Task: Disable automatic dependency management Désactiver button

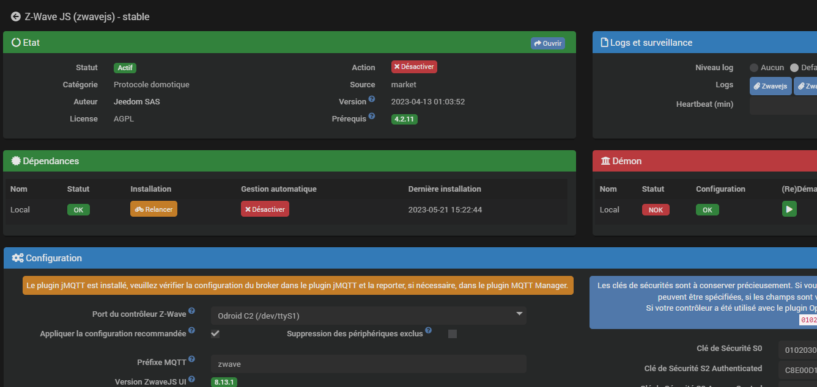Action: tap(265, 209)
